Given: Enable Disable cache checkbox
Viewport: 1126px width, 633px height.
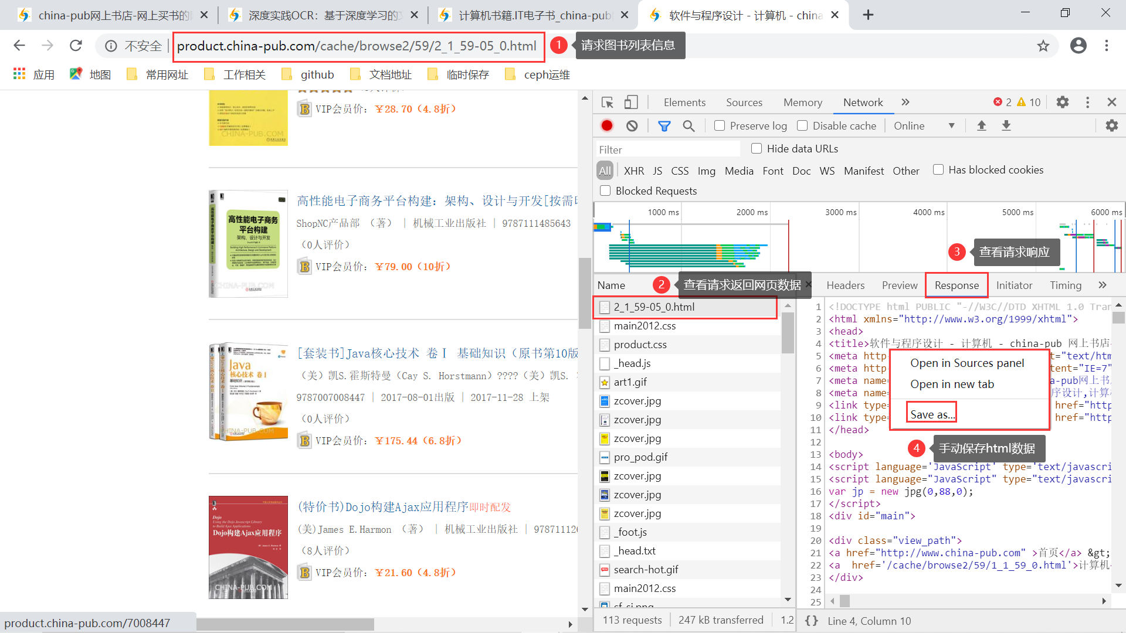Looking at the screenshot, I should click(802, 125).
